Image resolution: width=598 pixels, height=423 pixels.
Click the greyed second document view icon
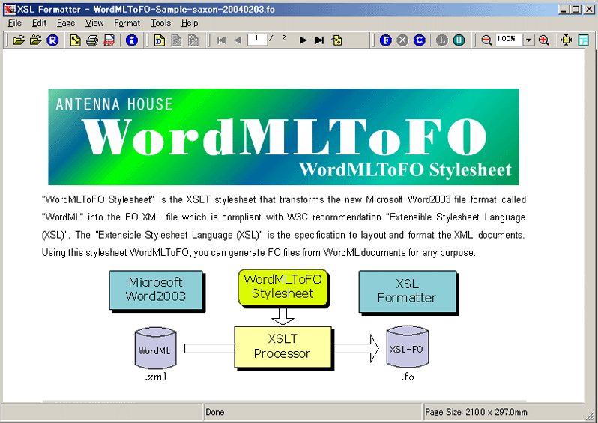176,40
